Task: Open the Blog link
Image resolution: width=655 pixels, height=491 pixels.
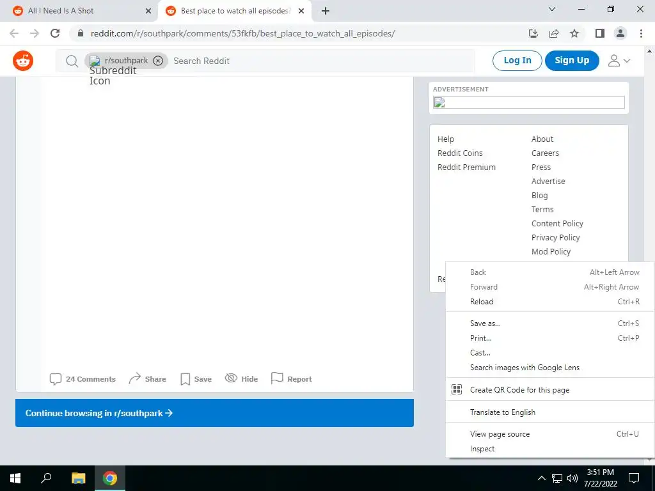Action: pyautogui.click(x=539, y=196)
